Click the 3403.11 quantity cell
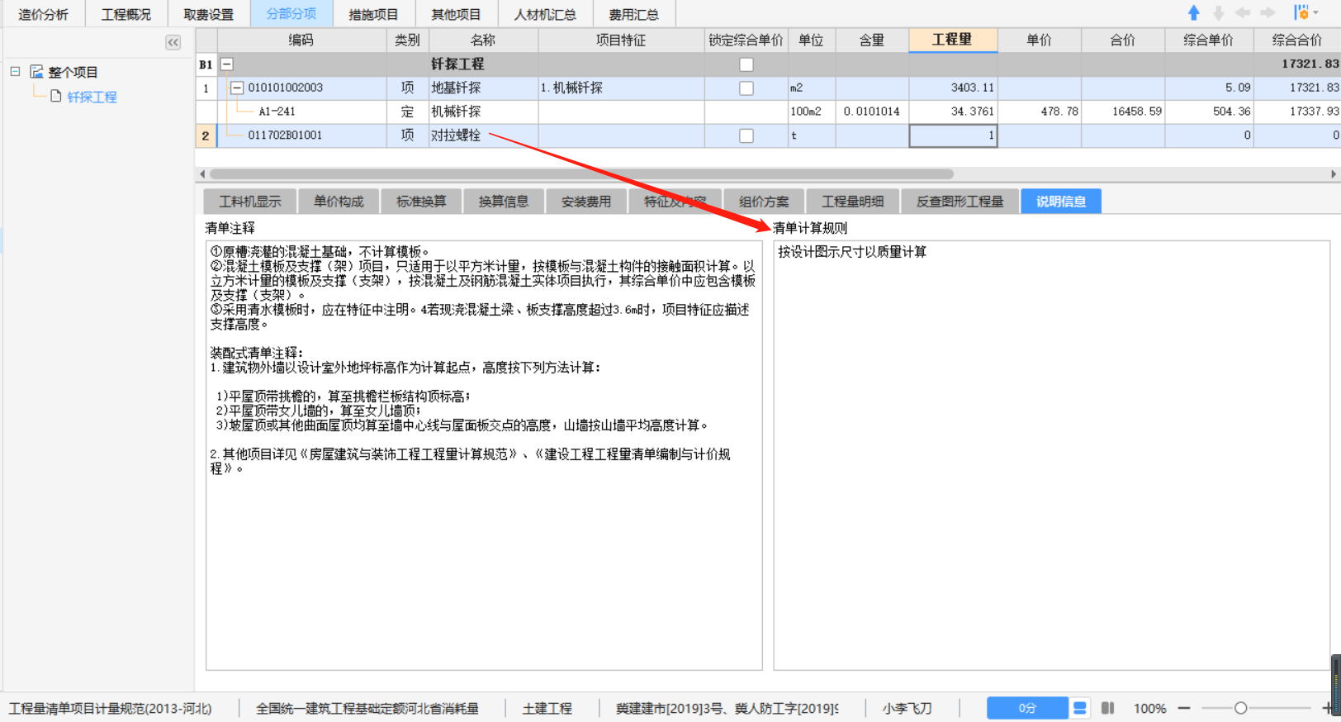 [953, 88]
